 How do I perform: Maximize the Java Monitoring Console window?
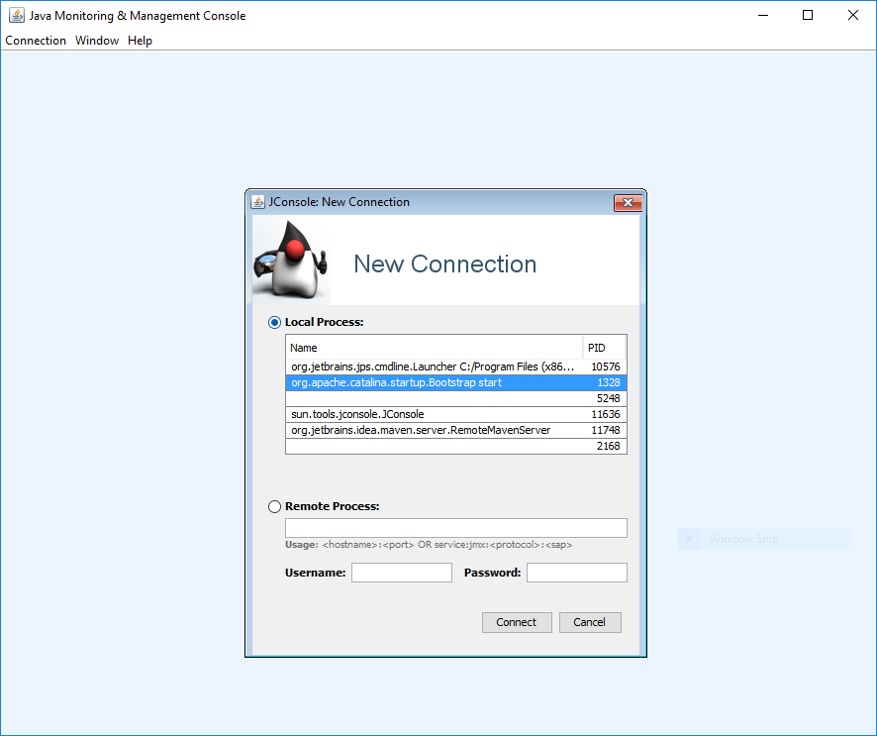pos(808,15)
